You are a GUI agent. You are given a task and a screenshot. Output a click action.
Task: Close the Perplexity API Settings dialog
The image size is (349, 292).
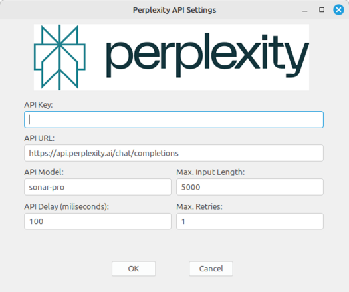(338, 10)
